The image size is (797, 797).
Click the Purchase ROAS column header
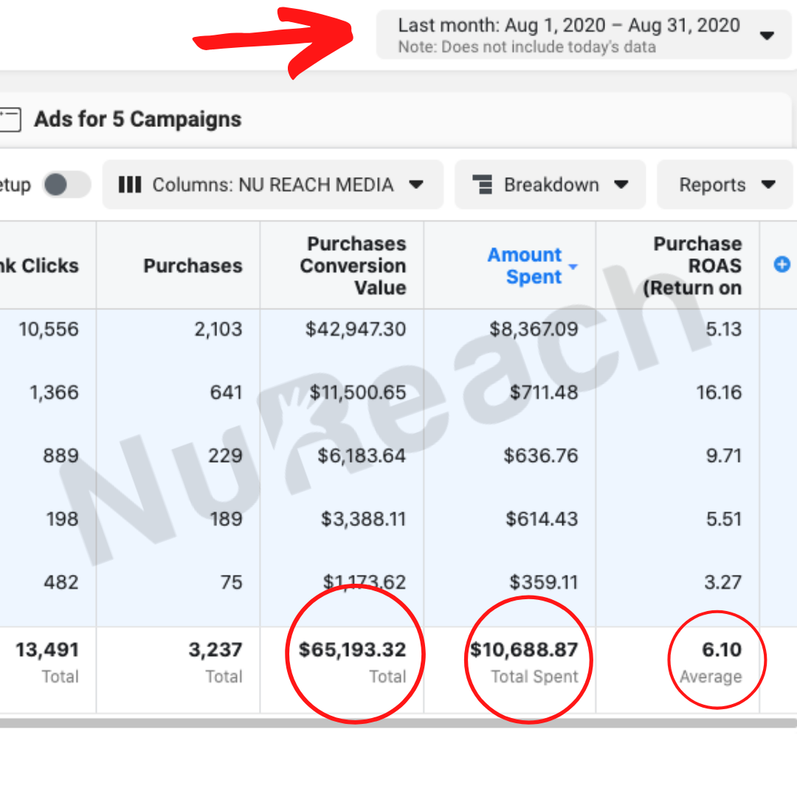(x=692, y=266)
